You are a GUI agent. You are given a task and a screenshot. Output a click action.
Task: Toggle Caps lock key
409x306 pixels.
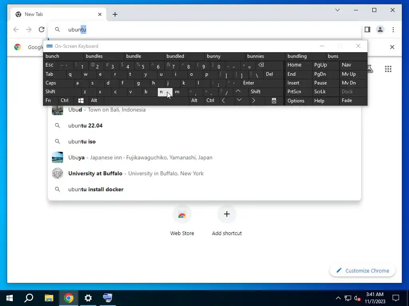coord(58,83)
